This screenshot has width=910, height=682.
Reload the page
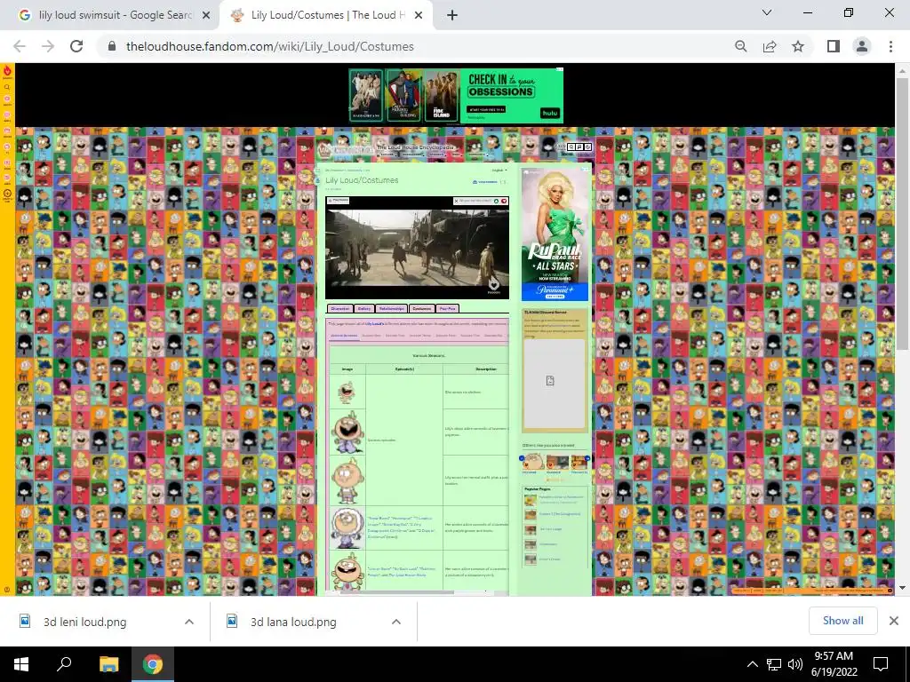point(76,46)
